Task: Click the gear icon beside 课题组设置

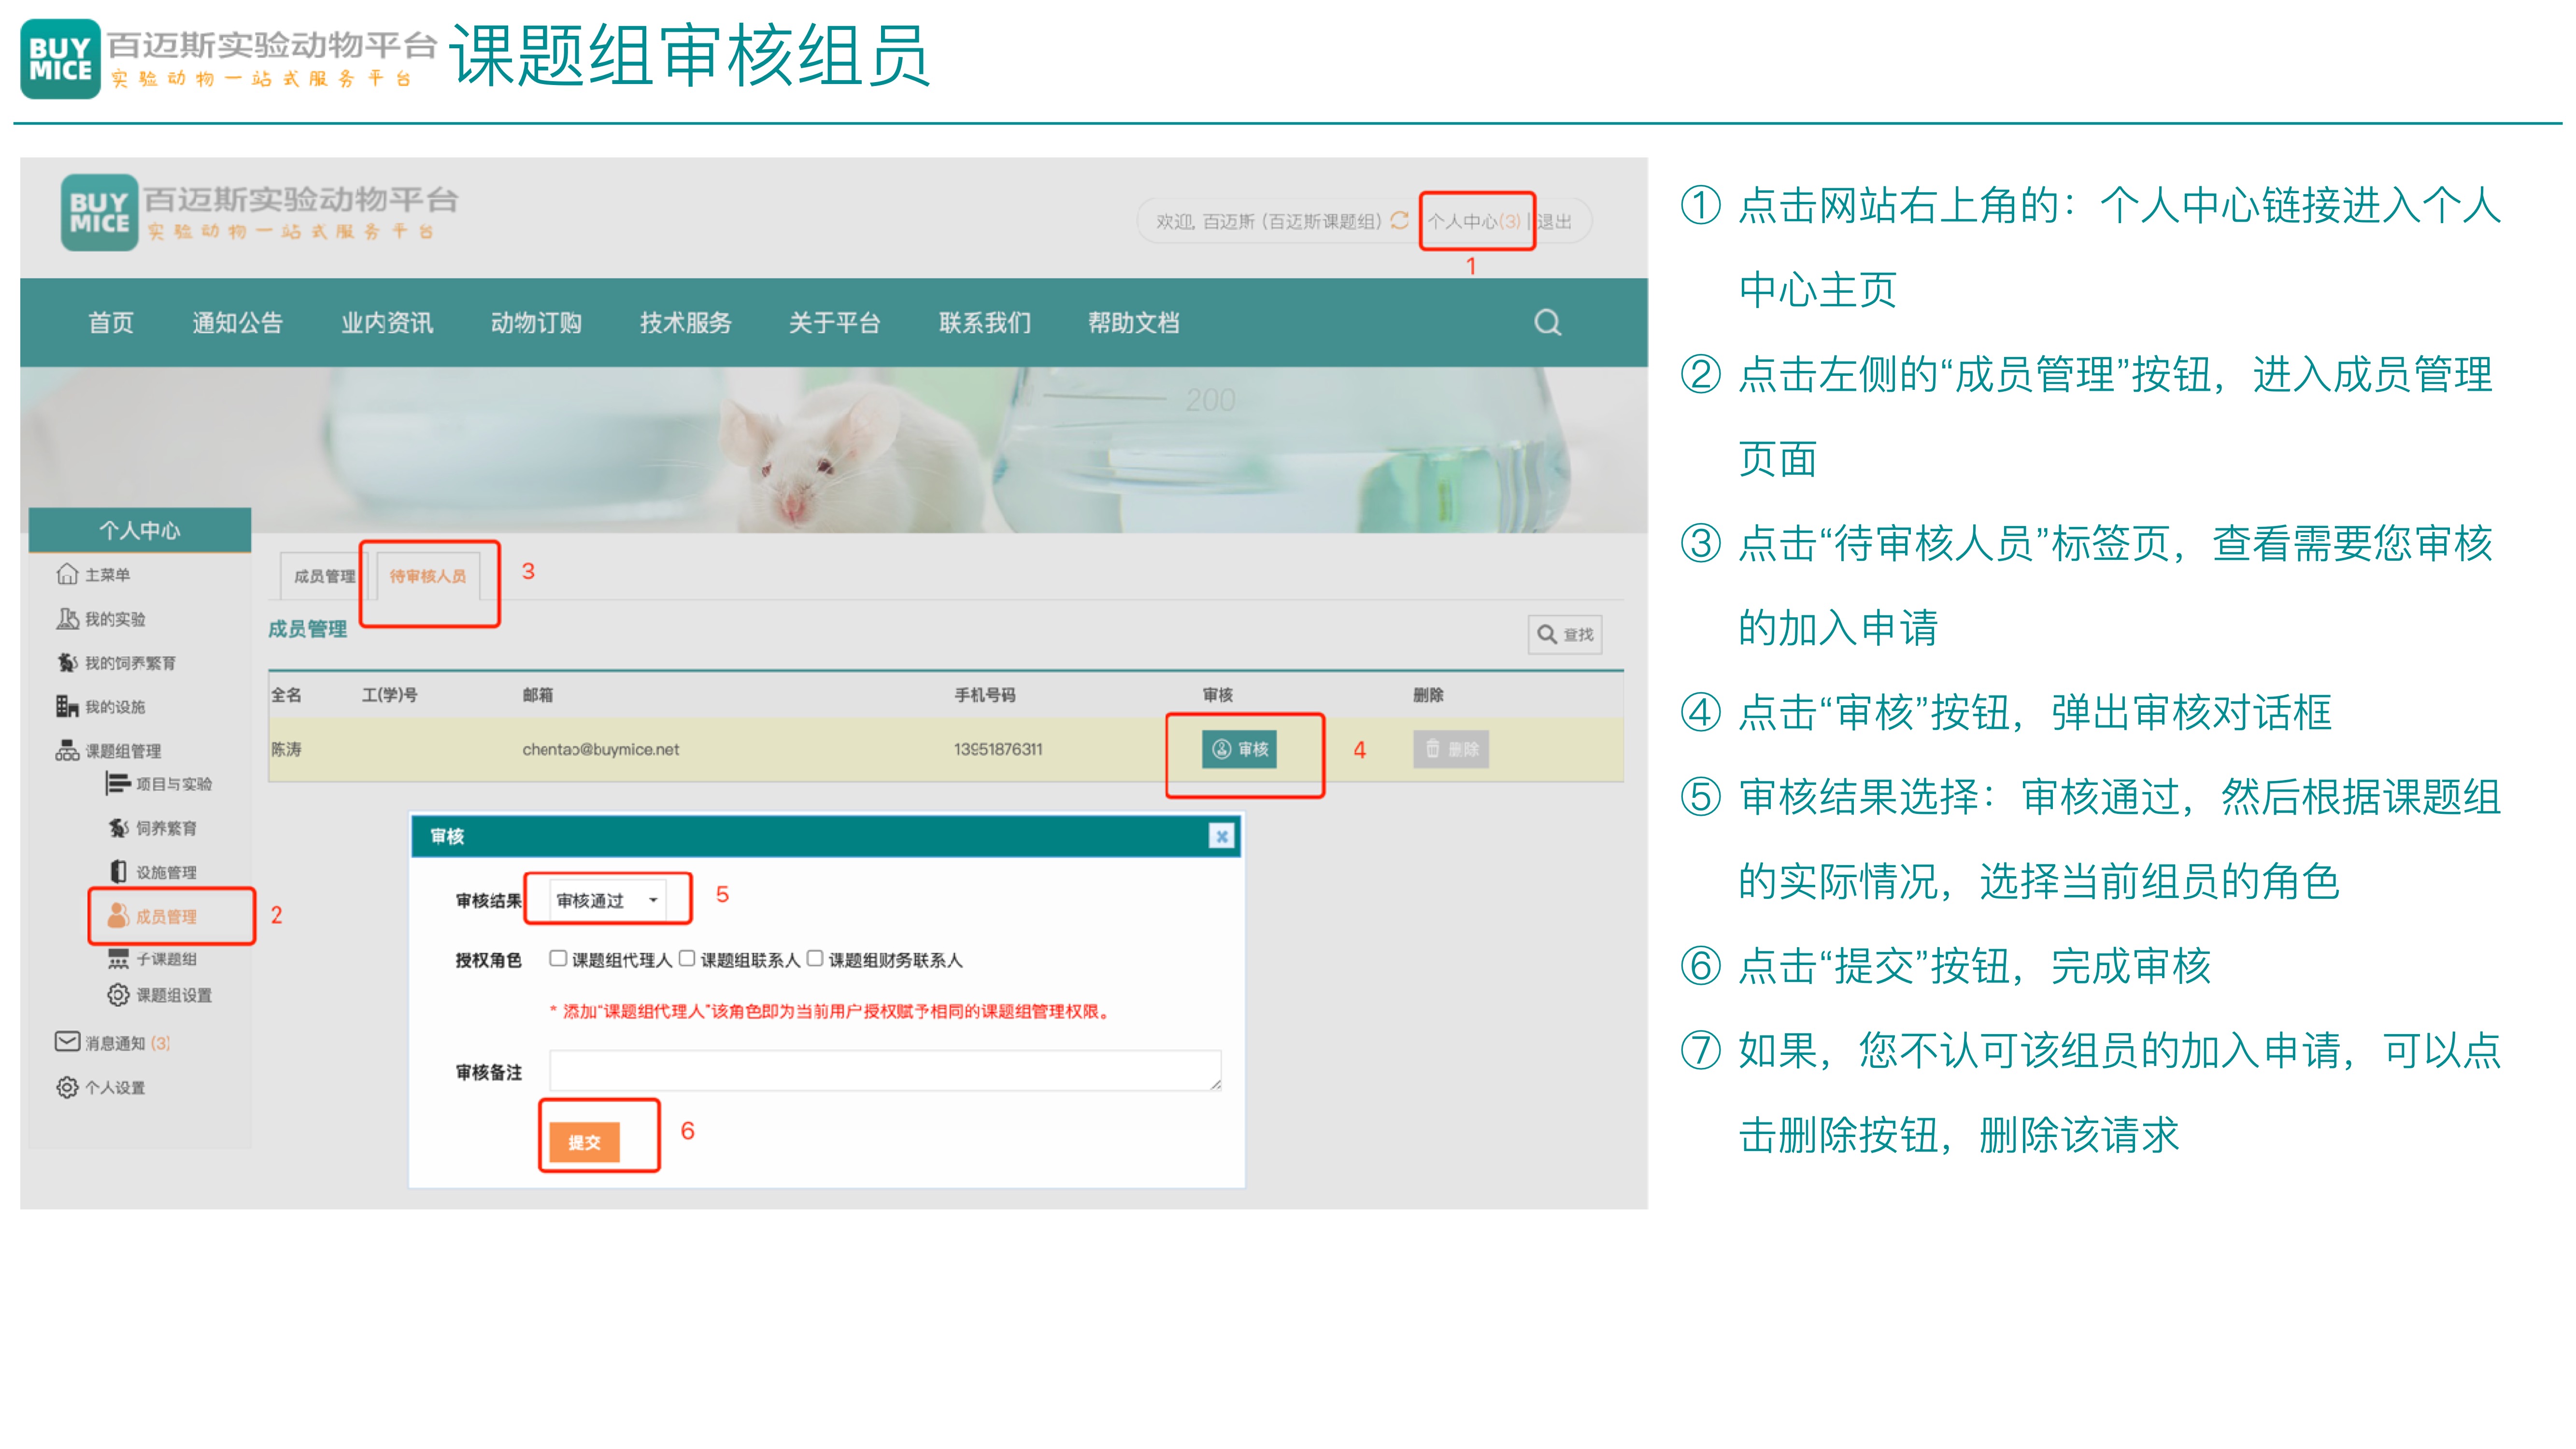Action: tap(118, 994)
